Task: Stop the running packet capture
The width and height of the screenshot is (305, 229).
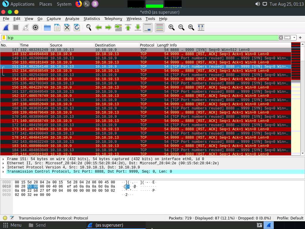Action: (x=16, y=27)
